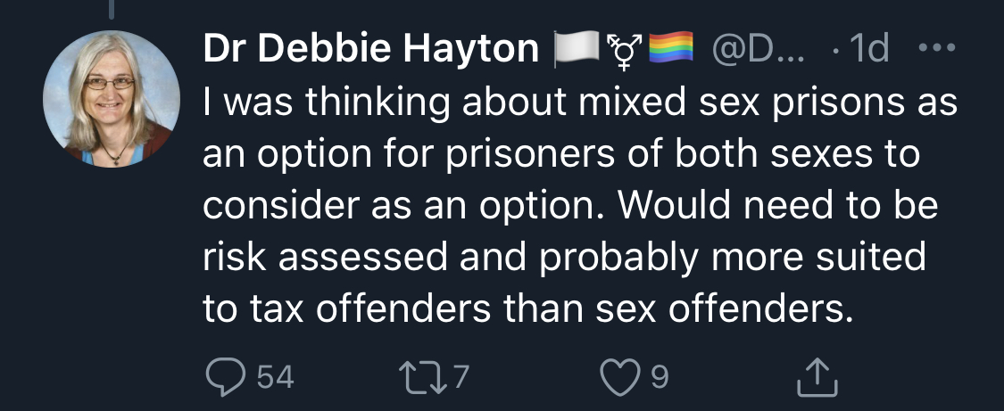Click the white flag emoji

(571, 50)
